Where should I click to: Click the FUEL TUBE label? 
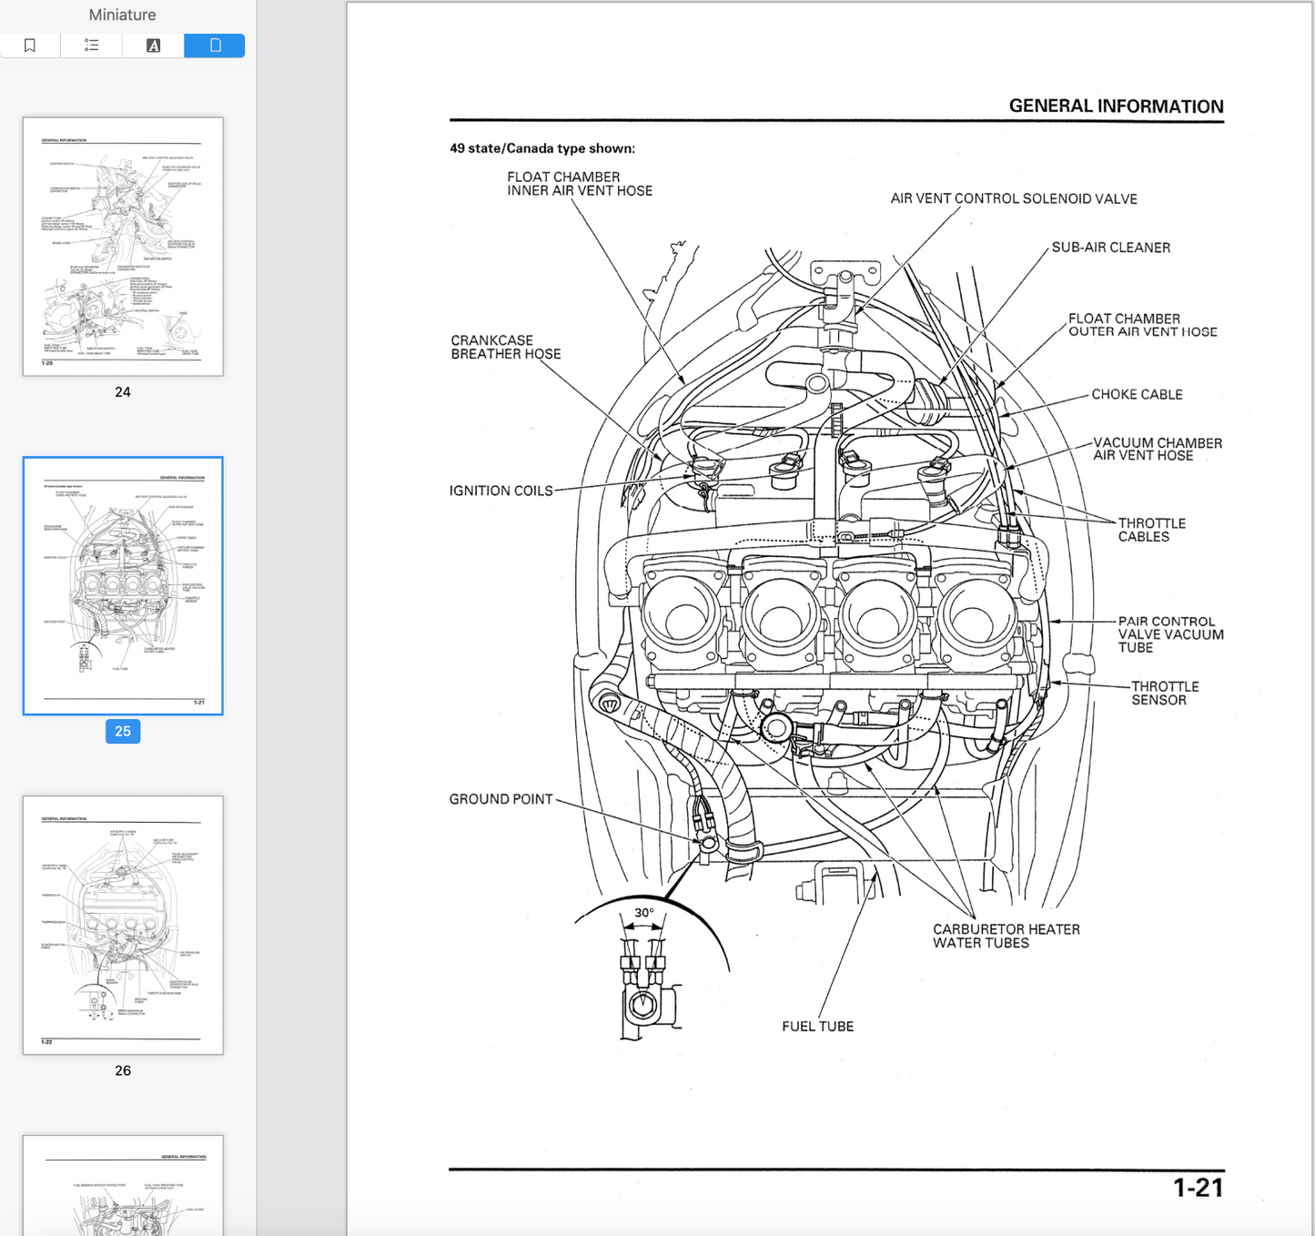pos(818,1027)
